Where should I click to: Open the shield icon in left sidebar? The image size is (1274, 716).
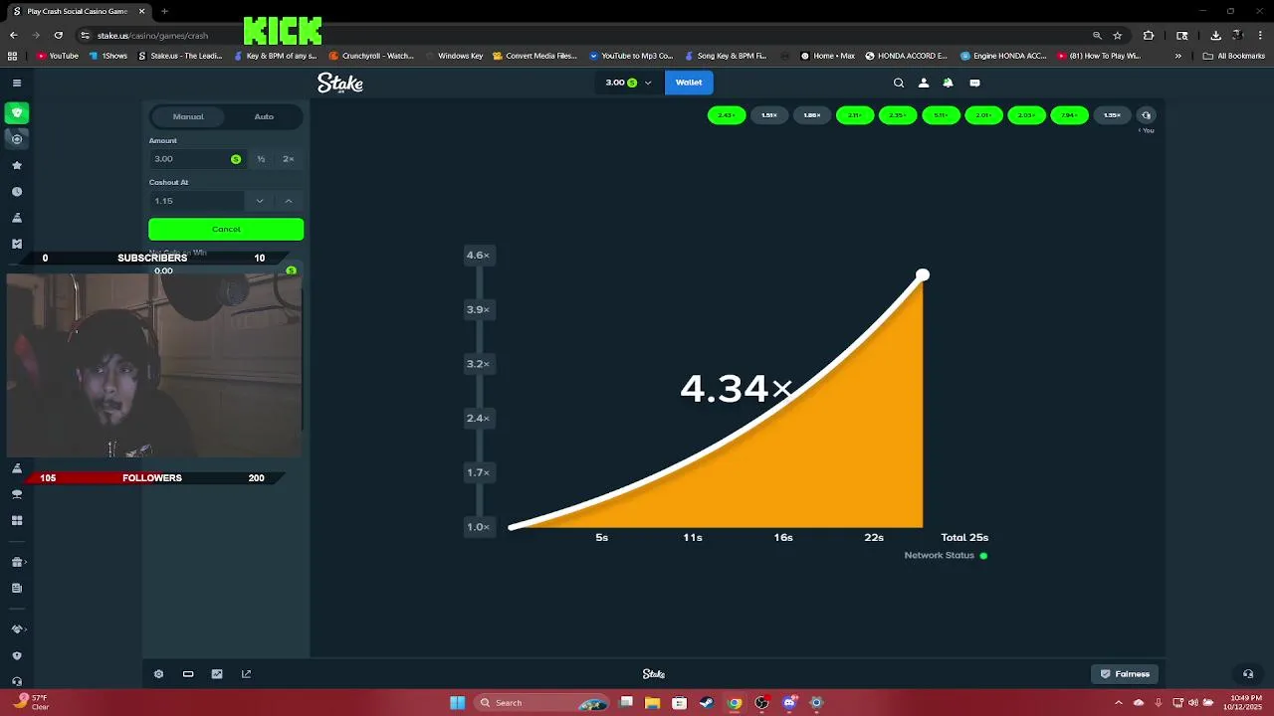tap(16, 656)
